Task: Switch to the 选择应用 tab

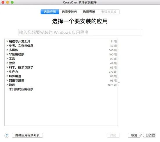Action: coord(50,12)
